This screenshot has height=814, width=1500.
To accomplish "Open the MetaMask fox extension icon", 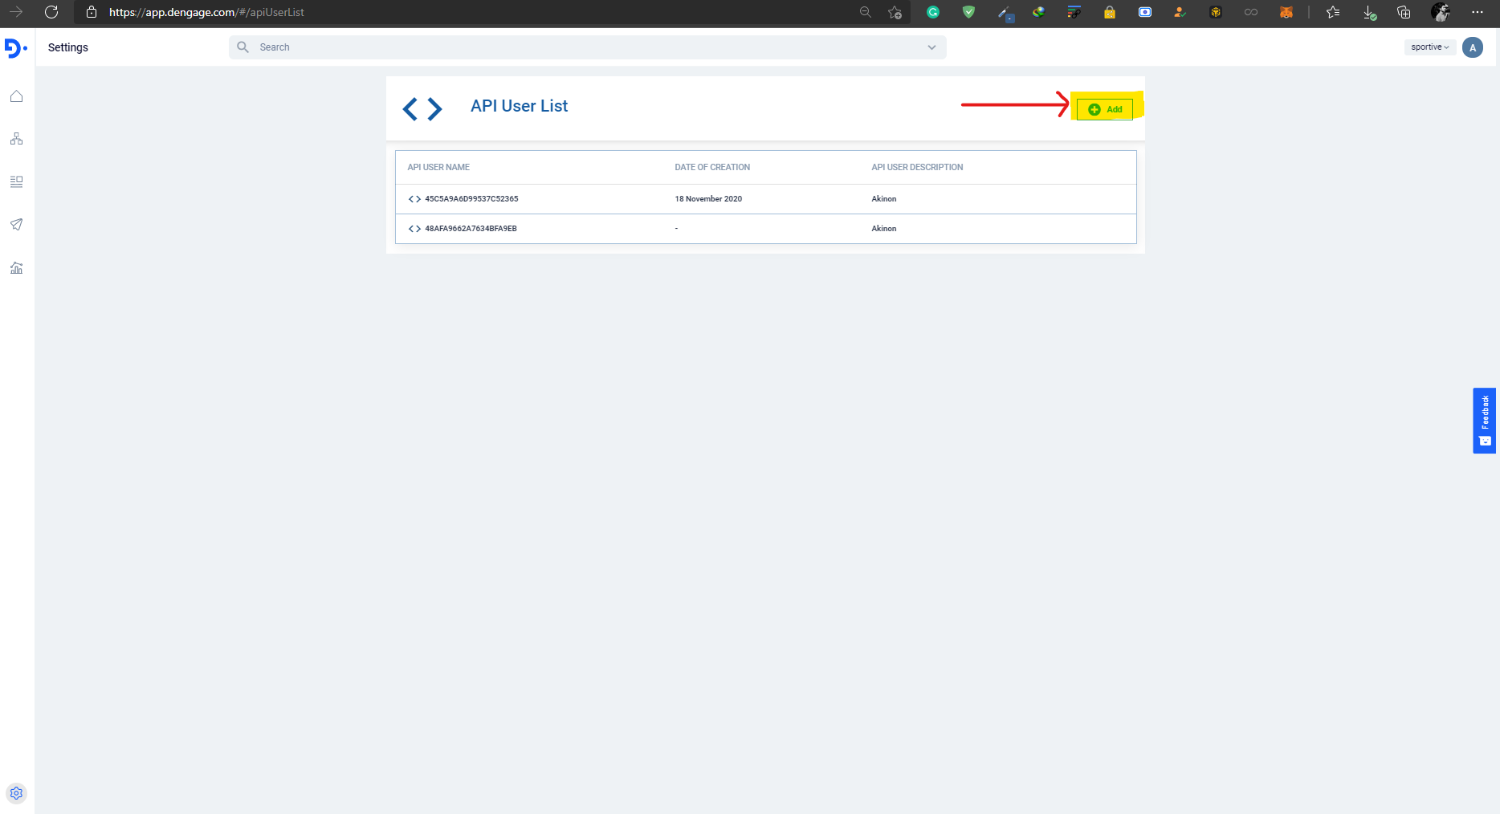I will click(1286, 12).
